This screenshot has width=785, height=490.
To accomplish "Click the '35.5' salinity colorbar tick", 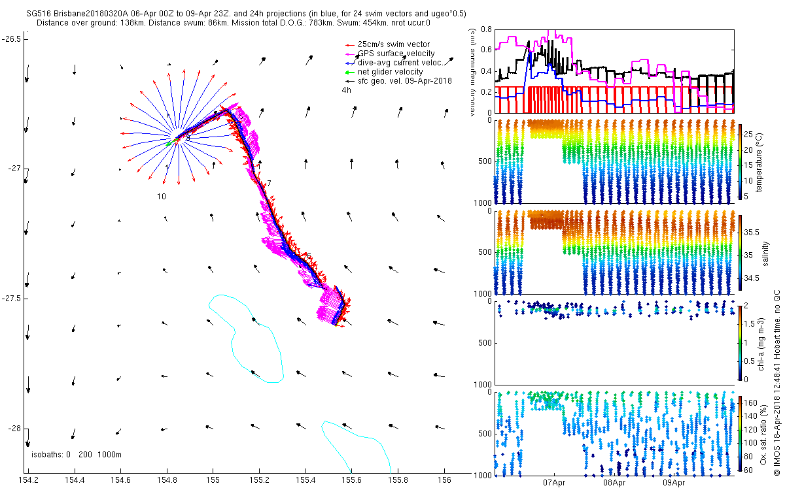I will 752,232.
